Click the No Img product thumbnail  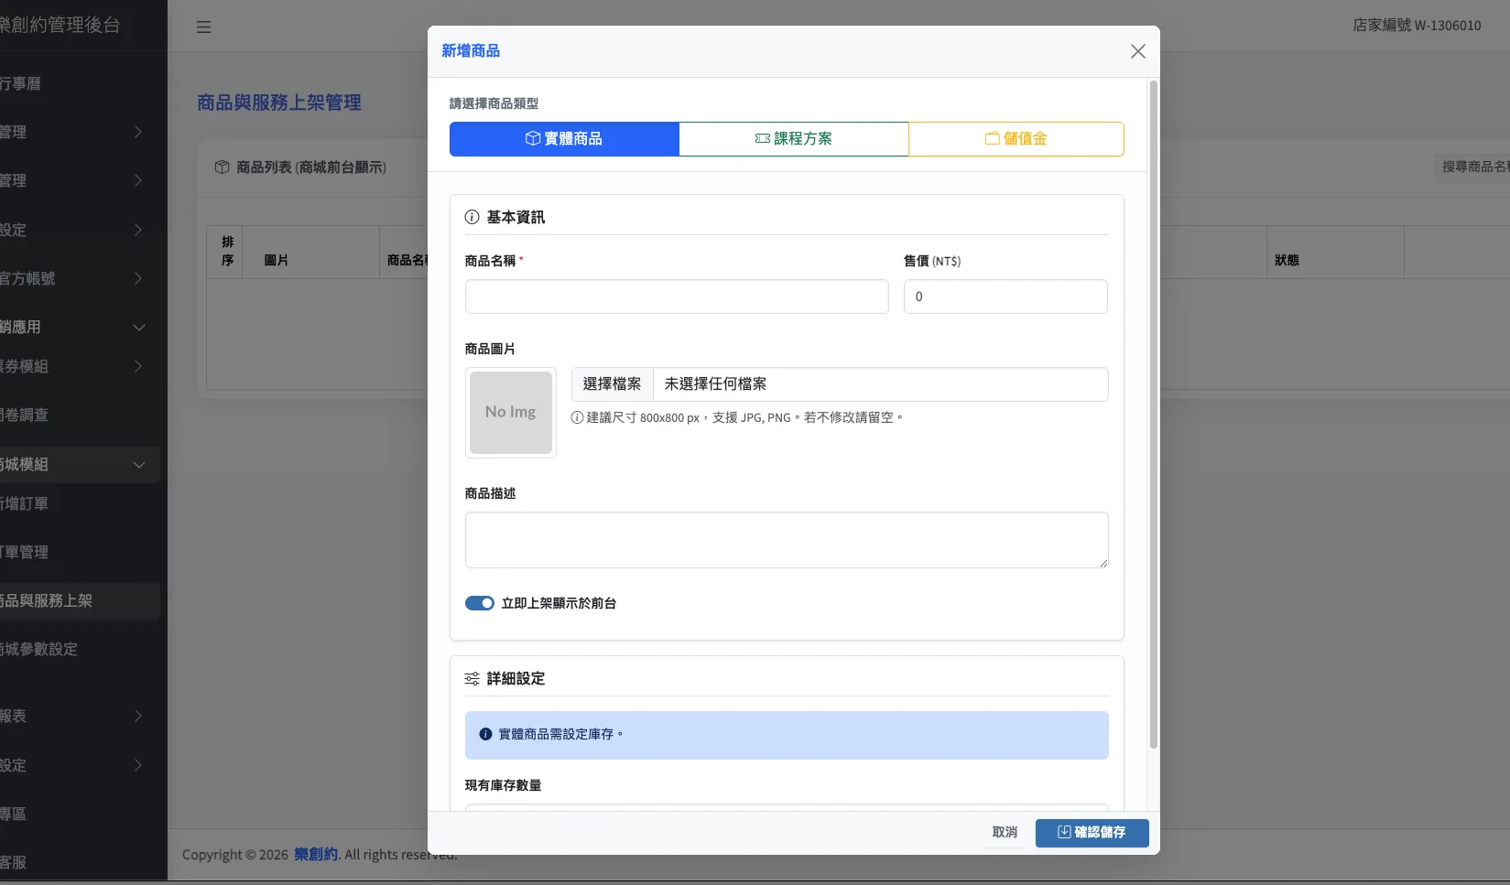coord(510,412)
